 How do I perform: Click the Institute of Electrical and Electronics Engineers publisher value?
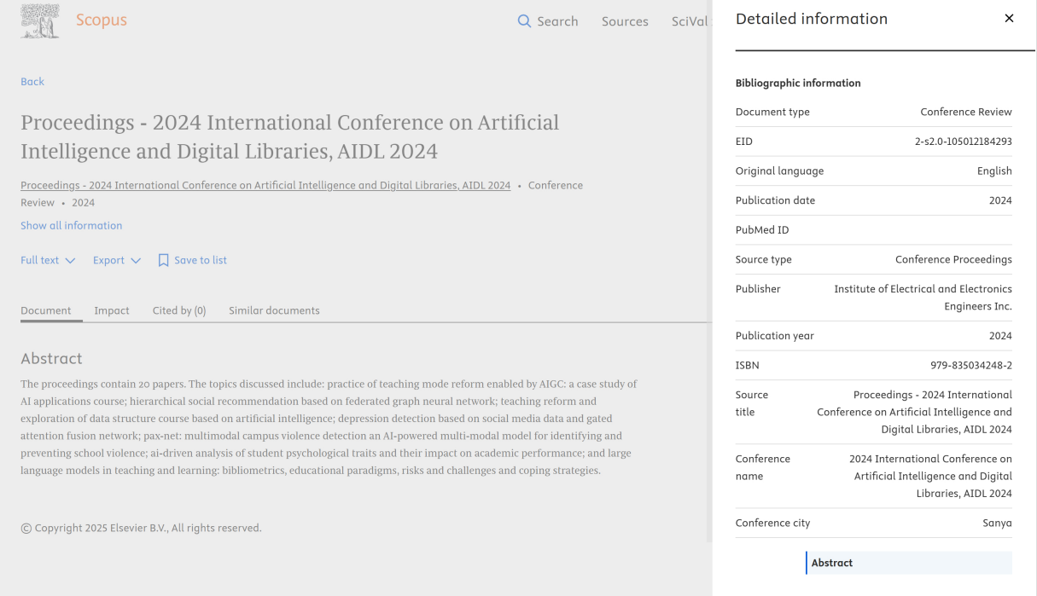923,298
